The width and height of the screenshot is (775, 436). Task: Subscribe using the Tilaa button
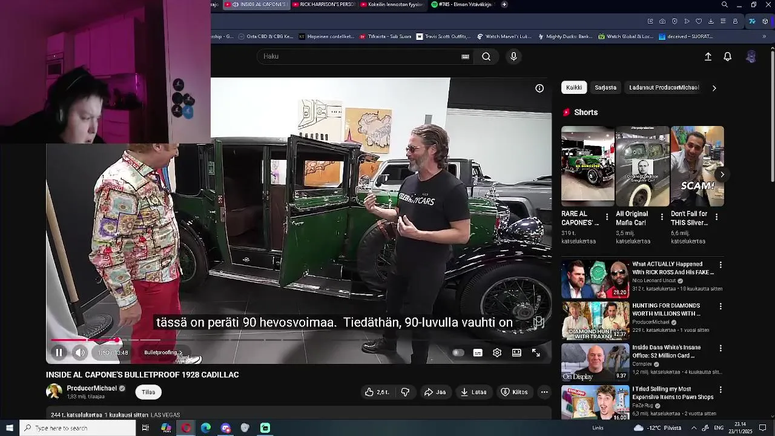148,392
